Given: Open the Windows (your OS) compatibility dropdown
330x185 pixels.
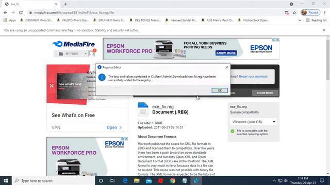Looking at the screenshot, I should (254, 122).
